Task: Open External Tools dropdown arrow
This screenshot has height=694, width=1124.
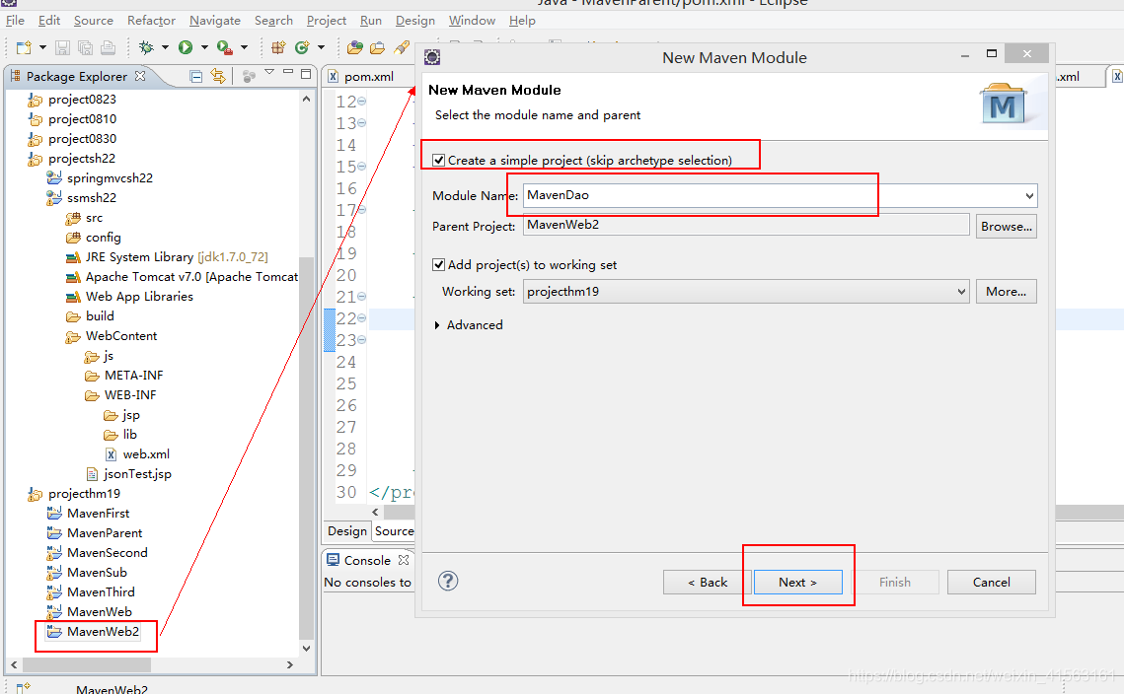Action: (x=244, y=47)
